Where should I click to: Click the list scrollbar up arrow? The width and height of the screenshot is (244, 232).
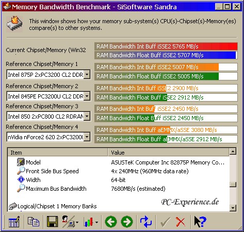coord(233,152)
